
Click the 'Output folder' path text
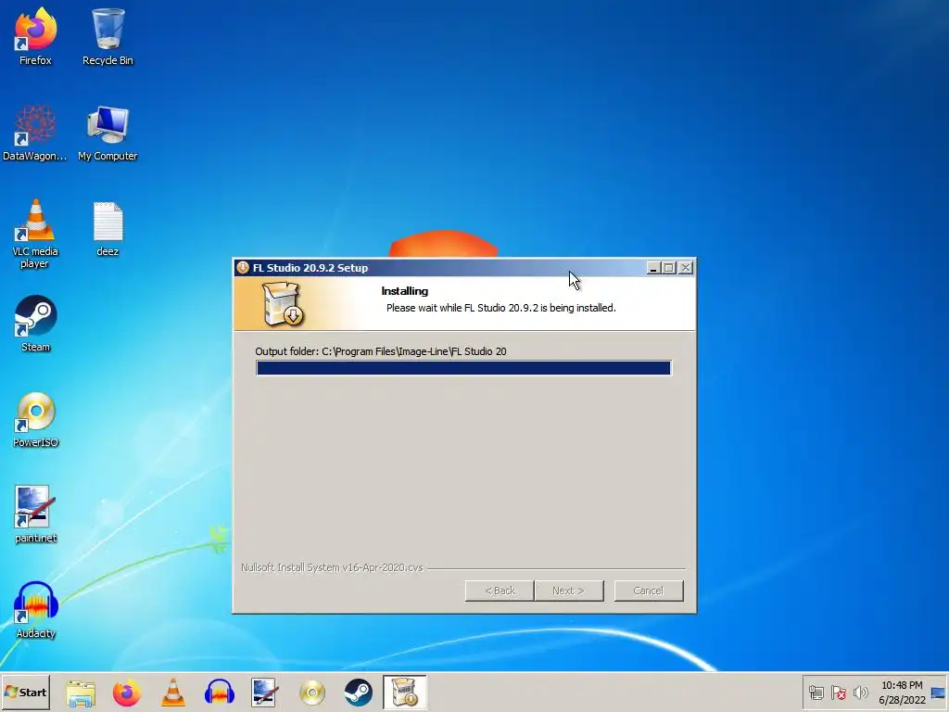(x=381, y=351)
